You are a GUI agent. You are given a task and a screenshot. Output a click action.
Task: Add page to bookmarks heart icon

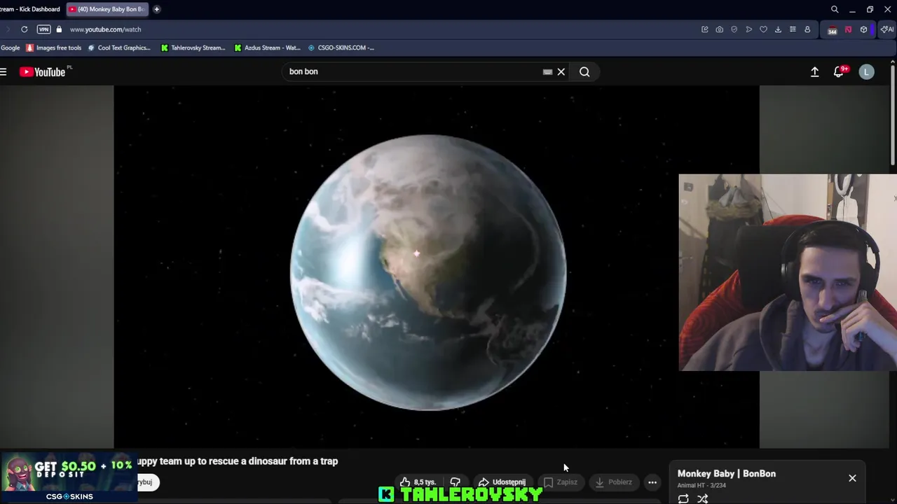pos(763,29)
